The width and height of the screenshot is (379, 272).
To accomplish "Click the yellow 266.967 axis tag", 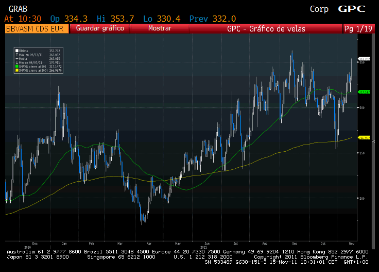I will coord(364,138).
